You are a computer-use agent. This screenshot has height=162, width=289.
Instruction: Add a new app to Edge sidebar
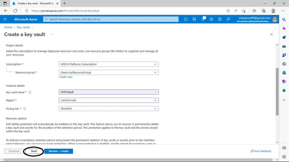284,100
